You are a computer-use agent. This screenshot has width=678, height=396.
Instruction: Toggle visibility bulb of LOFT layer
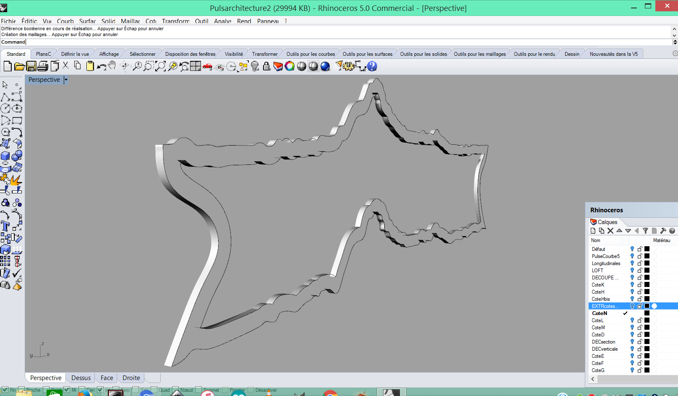pyautogui.click(x=632, y=271)
